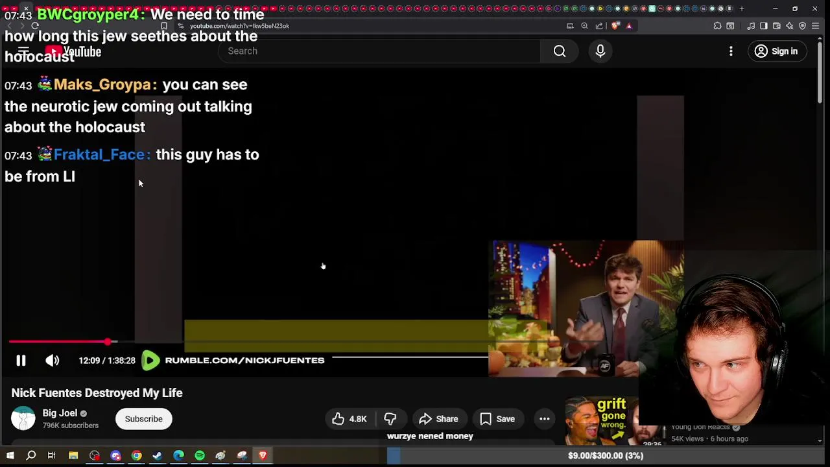830x467 pixels.
Task: Open the Windows Start menu
Action: (10, 456)
